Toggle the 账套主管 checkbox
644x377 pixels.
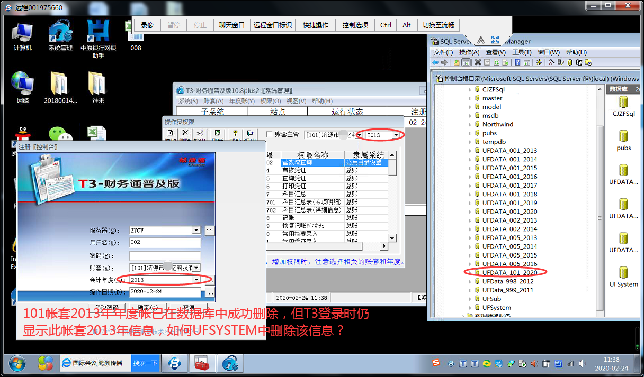270,134
